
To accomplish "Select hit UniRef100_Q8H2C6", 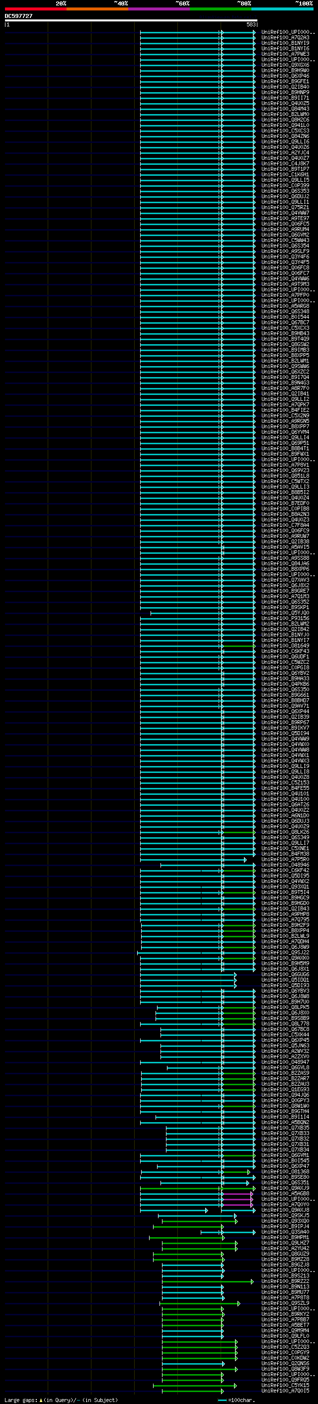I will 285,120.
